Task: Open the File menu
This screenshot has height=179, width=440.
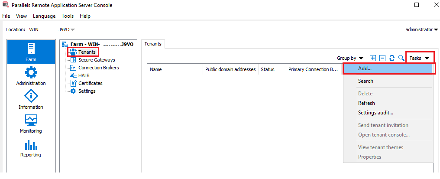Action: pyautogui.click(x=6, y=16)
